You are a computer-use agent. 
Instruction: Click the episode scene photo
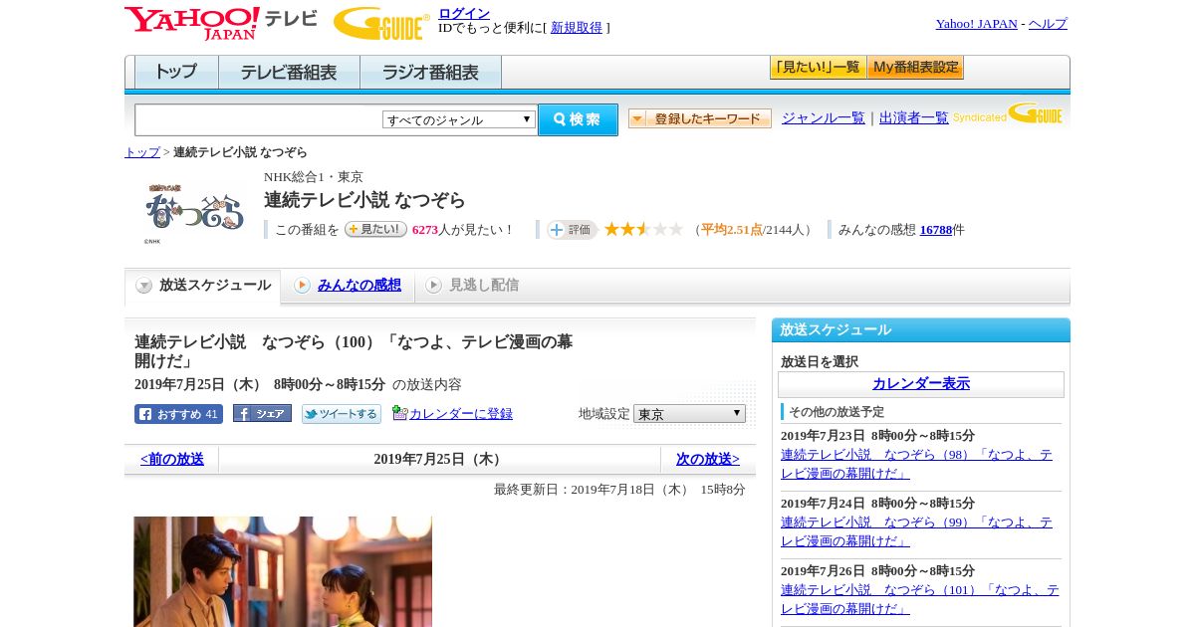point(283,571)
